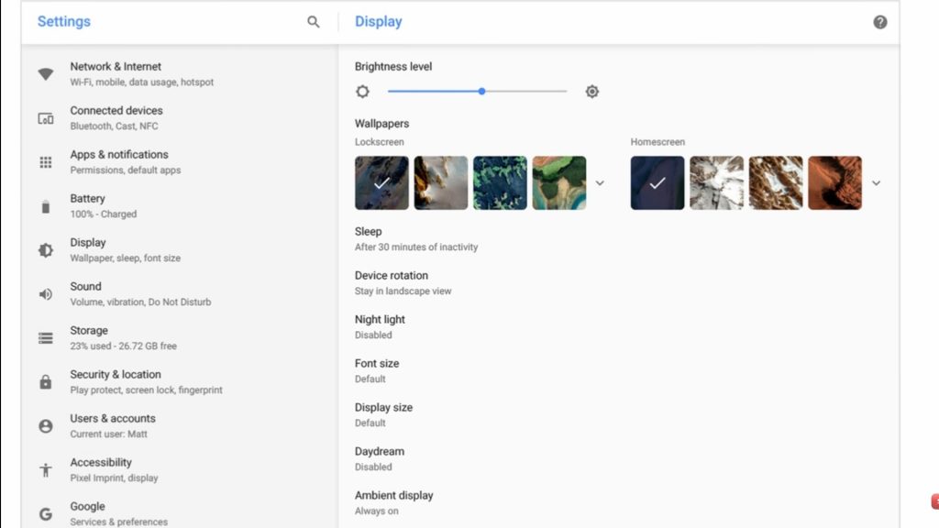The height and width of the screenshot is (528, 939).
Task: Click the Accessibility person icon
Action: 46,470
